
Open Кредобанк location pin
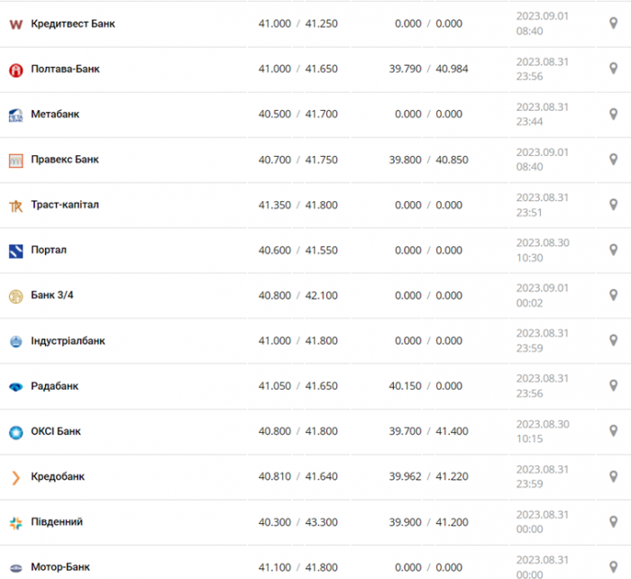pos(613,476)
